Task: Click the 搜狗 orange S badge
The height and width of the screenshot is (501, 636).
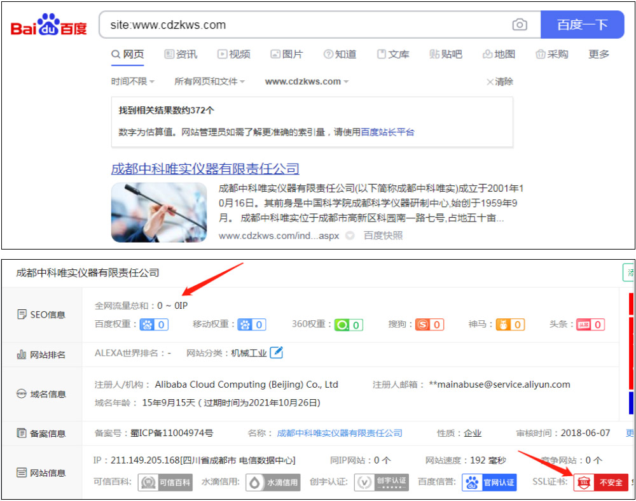Action: (x=429, y=325)
